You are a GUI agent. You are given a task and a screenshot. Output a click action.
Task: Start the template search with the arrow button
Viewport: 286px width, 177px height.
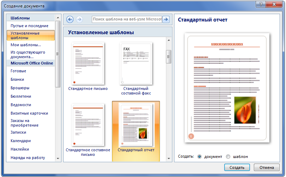click(x=166, y=19)
